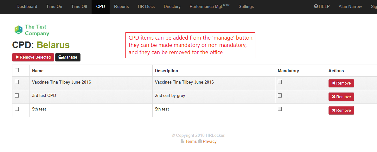Mark Vaccines Tina Tilbey as mandatory

[x=280, y=82]
